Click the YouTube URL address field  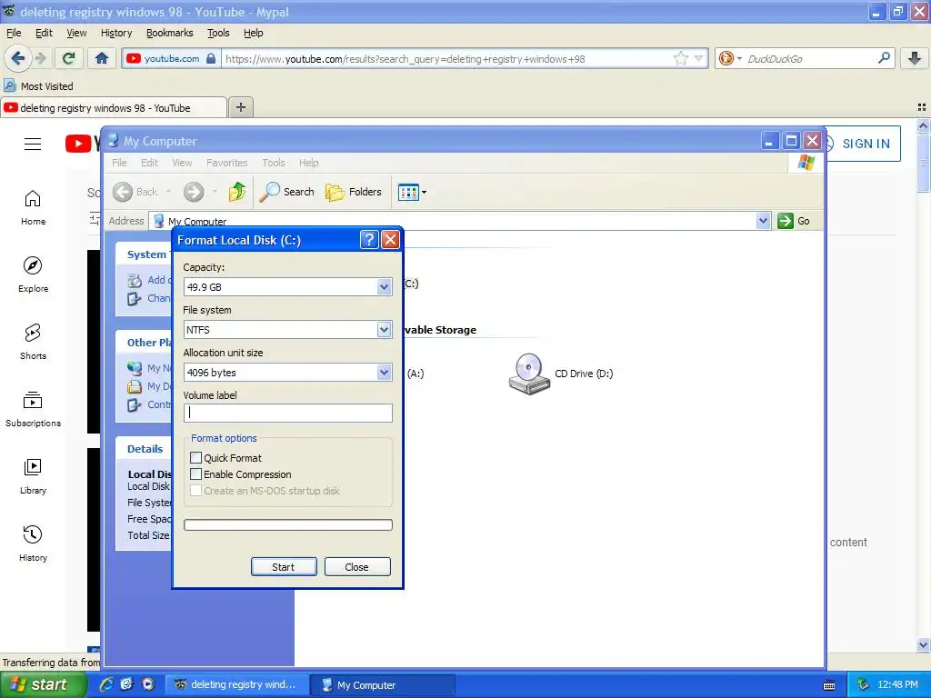445,58
